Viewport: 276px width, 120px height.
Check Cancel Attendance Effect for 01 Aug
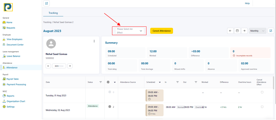[x=262, y=92]
